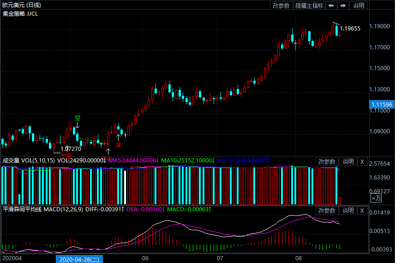Open 说明 for the volume indicator

[x=347, y=161]
